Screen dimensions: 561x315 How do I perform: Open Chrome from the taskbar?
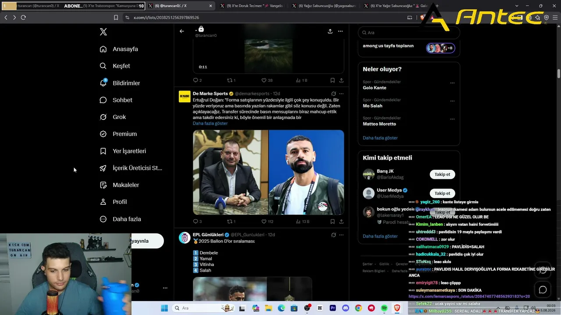click(359, 308)
